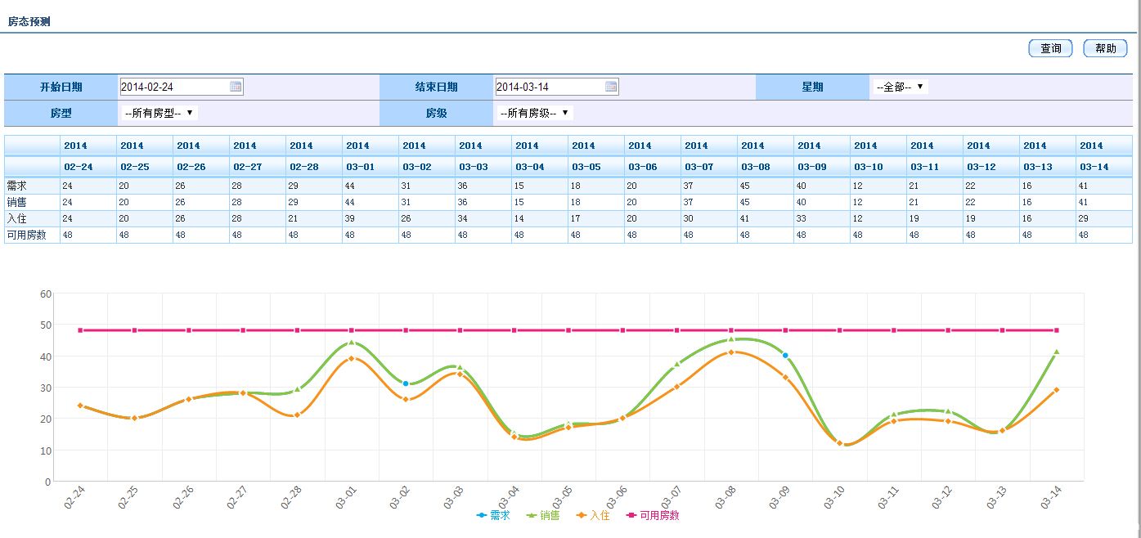Open the 房型 dropdown showing 所有房型
The image size is (1141, 538).
pos(159,113)
